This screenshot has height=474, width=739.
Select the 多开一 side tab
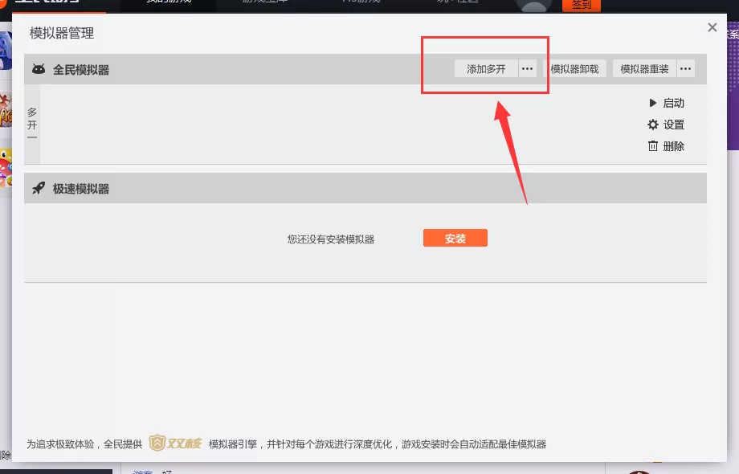pyautogui.click(x=32, y=124)
